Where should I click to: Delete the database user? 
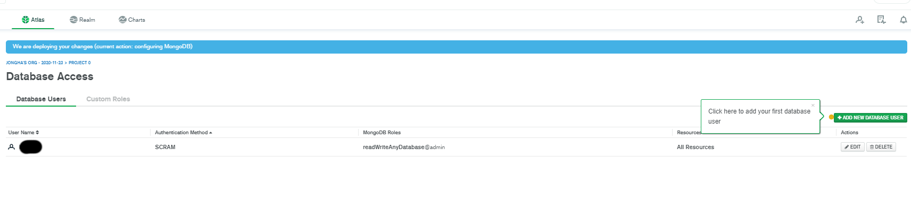pyautogui.click(x=881, y=147)
